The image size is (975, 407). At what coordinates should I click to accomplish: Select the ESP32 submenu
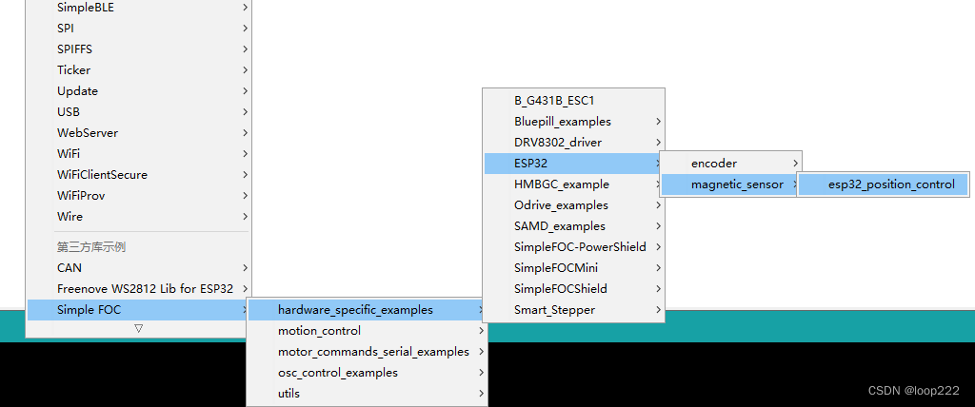(573, 164)
